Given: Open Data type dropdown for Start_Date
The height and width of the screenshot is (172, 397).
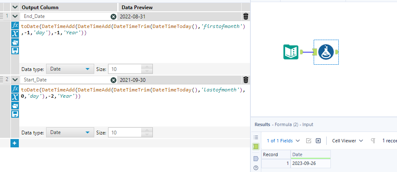Looking at the screenshot, I should pos(70,132).
